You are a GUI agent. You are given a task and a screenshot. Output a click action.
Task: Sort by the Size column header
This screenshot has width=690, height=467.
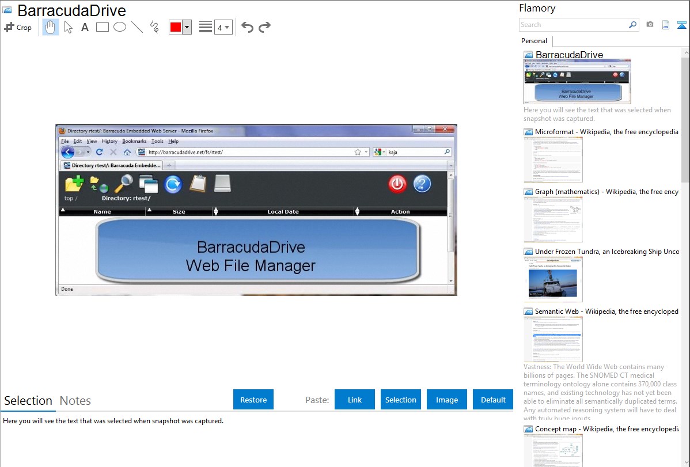pyautogui.click(x=179, y=212)
